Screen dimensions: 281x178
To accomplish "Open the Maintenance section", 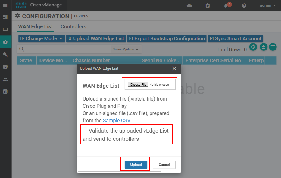I will (5, 67).
